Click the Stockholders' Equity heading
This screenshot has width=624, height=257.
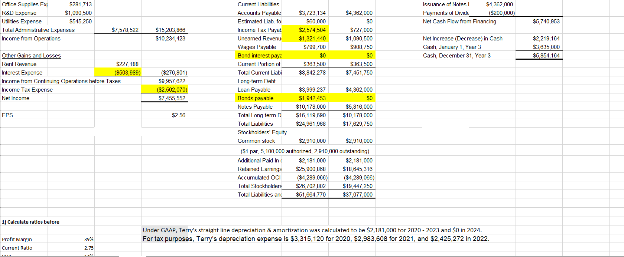click(262, 132)
